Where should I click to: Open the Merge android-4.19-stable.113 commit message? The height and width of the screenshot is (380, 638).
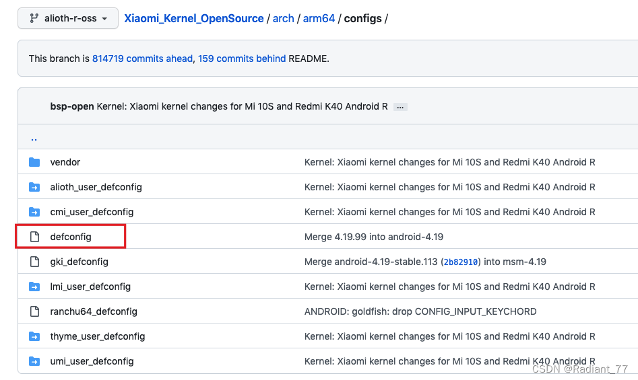[371, 262]
